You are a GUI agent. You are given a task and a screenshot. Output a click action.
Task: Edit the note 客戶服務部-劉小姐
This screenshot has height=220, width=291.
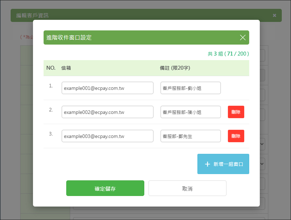(x=191, y=88)
